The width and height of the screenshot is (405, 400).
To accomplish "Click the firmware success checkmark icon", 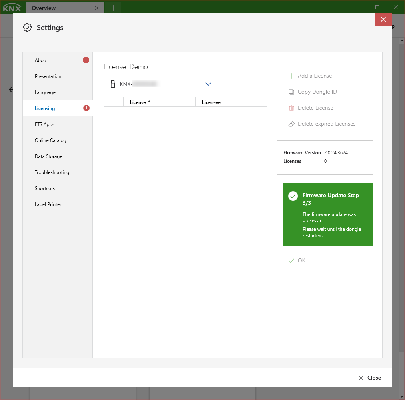I will [x=293, y=196].
